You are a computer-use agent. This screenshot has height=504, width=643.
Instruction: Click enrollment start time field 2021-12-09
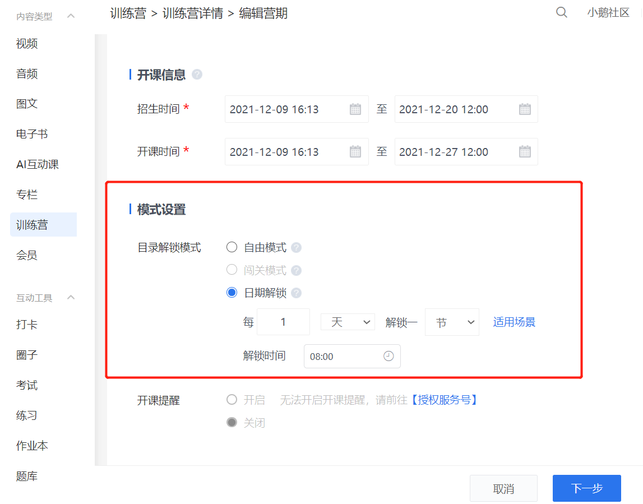(x=297, y=109)
